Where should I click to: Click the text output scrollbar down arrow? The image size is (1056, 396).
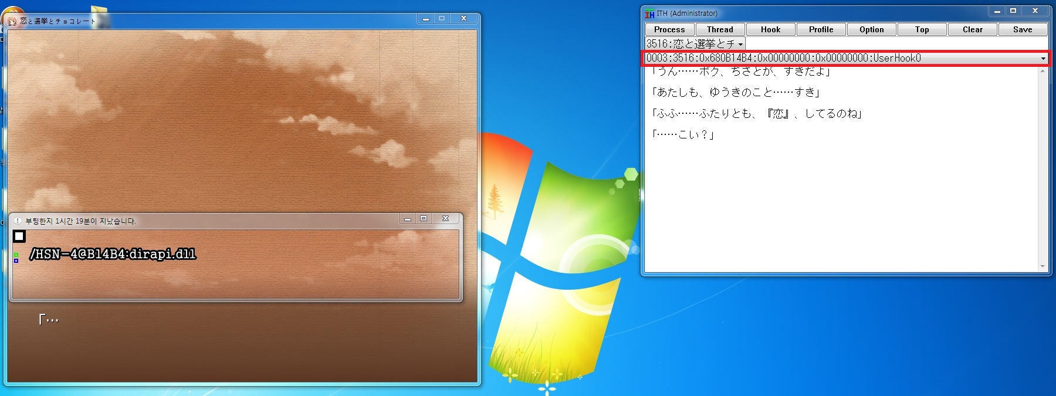[x=1043, y=266]
